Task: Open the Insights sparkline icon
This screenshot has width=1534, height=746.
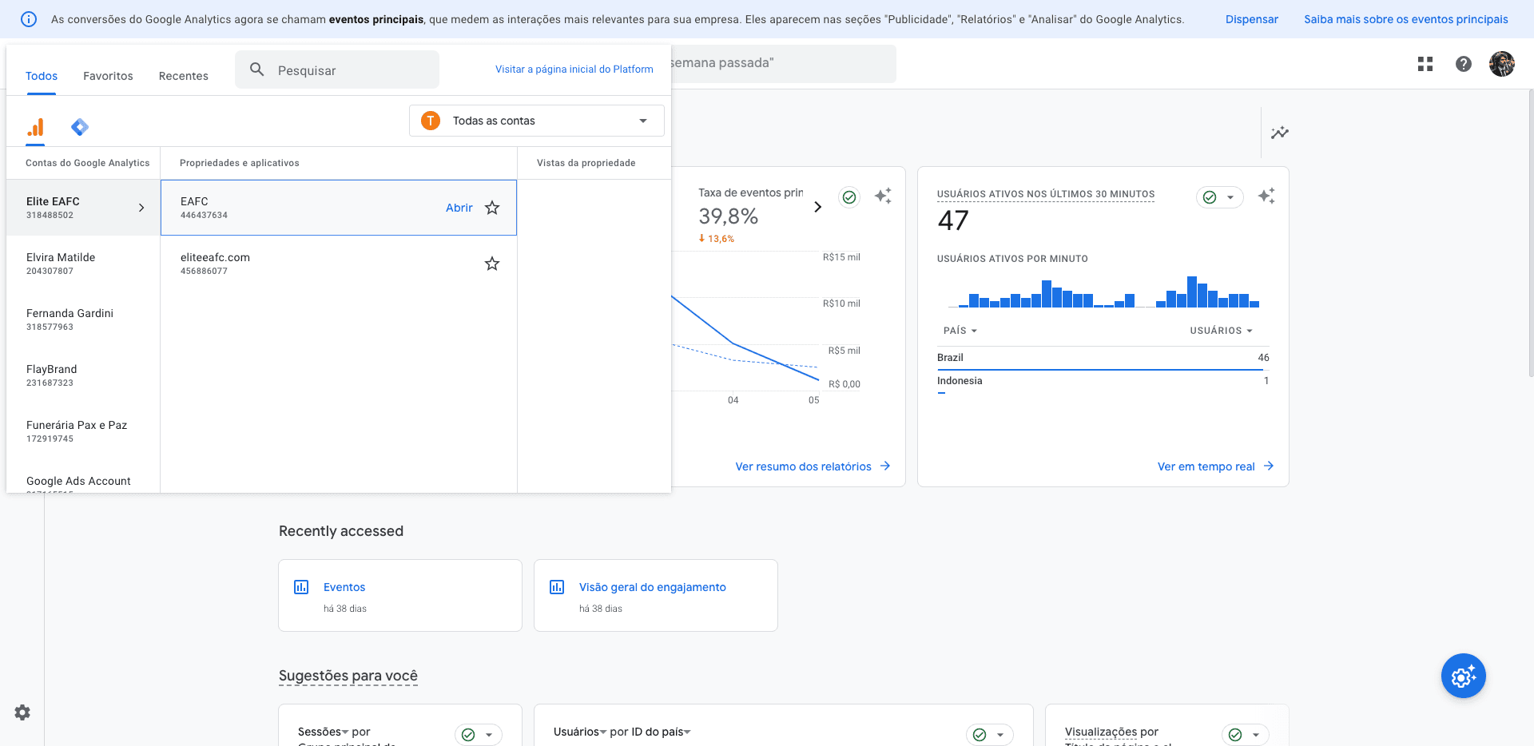Action: [x=1280, y=133]
